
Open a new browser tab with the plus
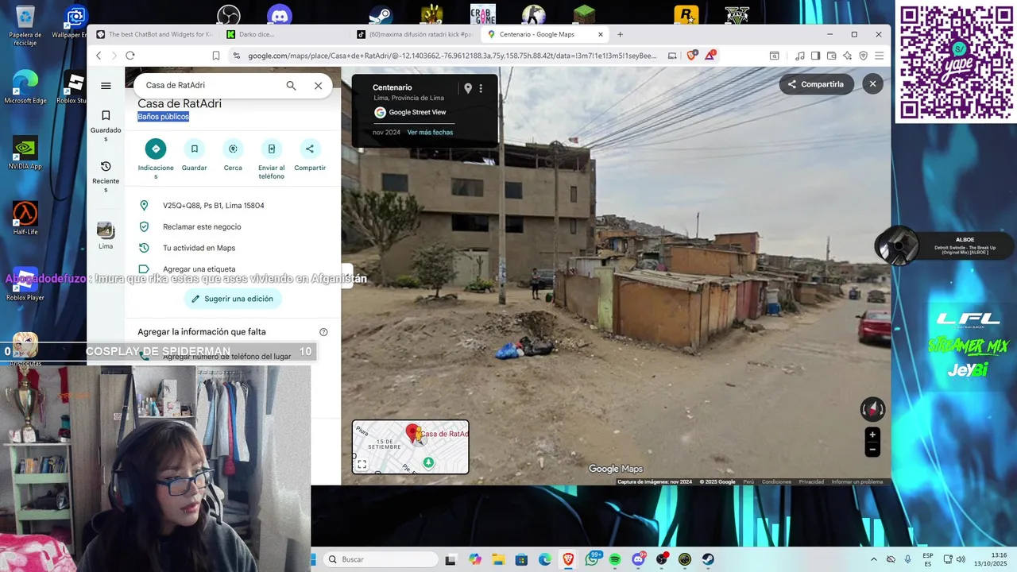tap(621, 34)
